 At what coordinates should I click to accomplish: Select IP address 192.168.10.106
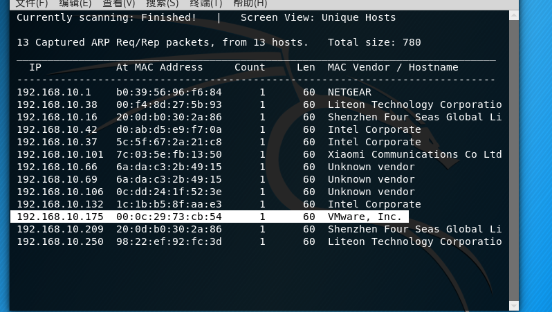(60, 192)
